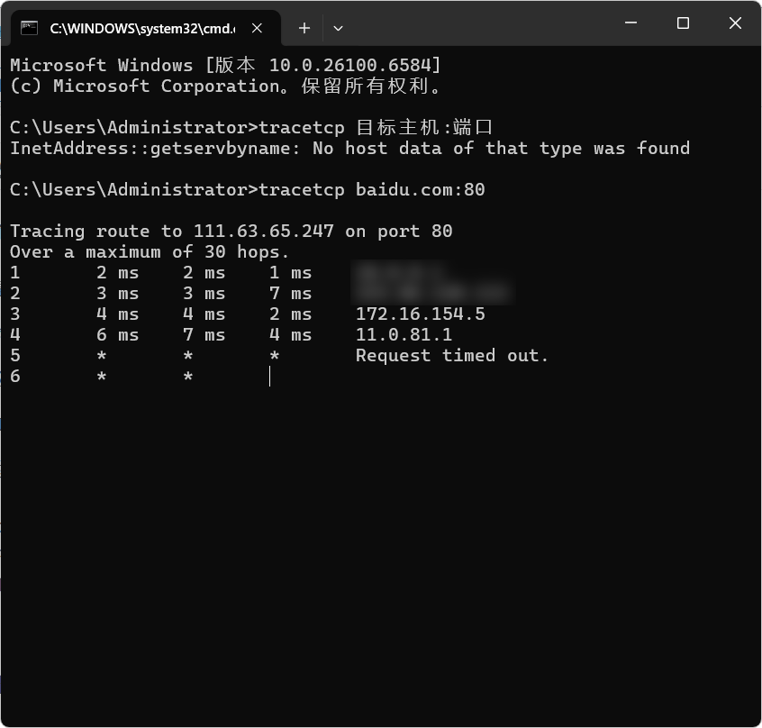This screenshot has height=728, width=762.
Task: Click the Microsoft Corporation copyright line
Action: tap(225, 86)
